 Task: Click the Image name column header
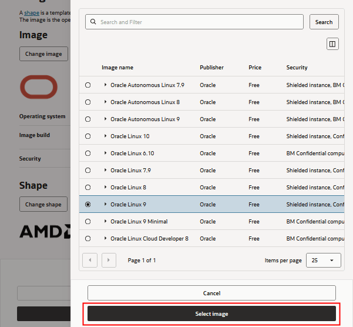(117, 68)
